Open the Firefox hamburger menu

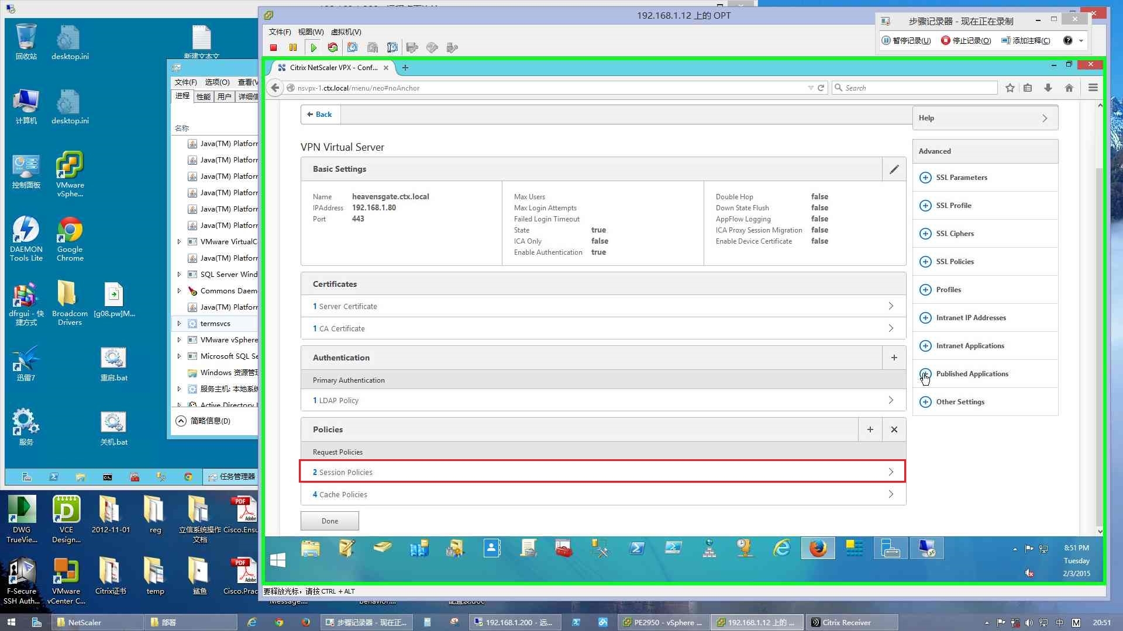pos(1093,88)
